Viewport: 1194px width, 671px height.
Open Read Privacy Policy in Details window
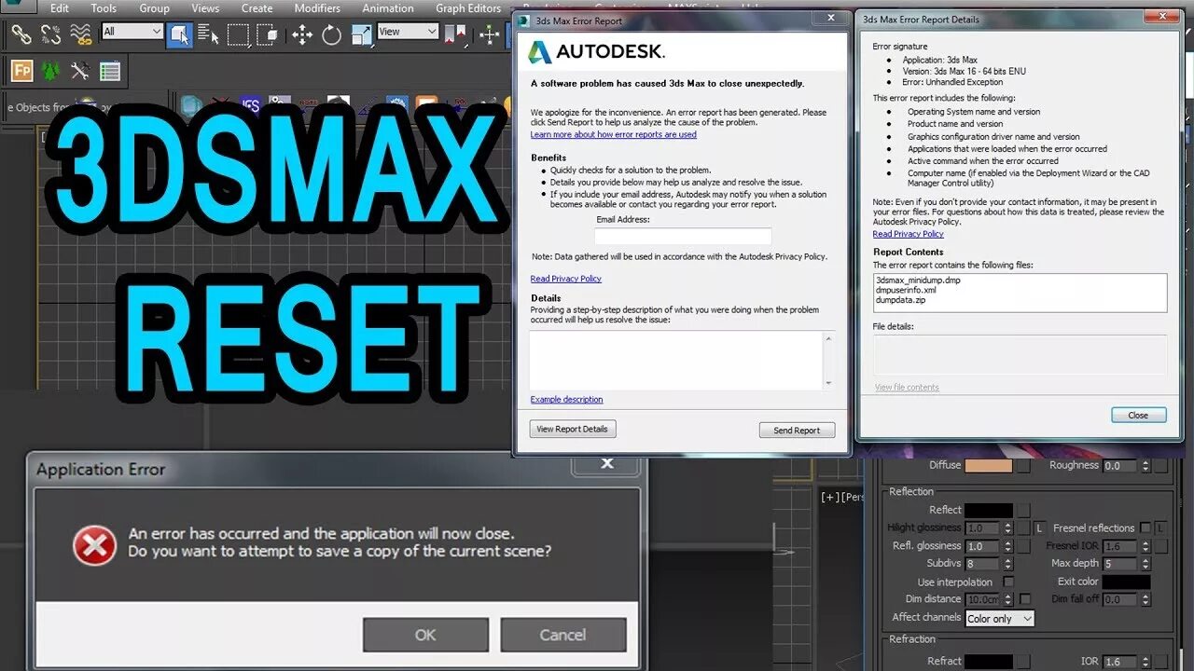click(908, 234)
